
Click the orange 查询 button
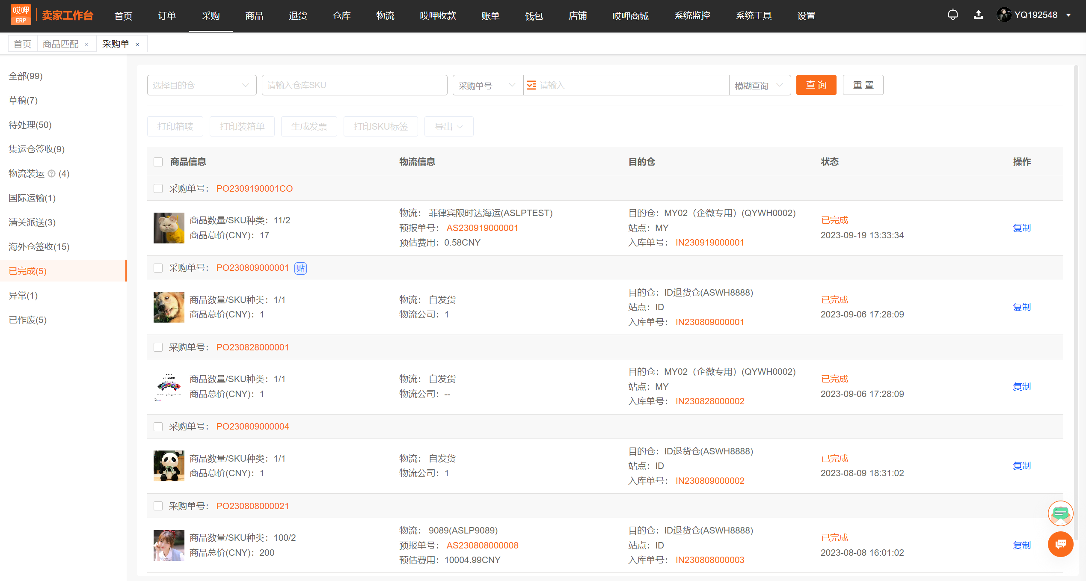point(816,85)
